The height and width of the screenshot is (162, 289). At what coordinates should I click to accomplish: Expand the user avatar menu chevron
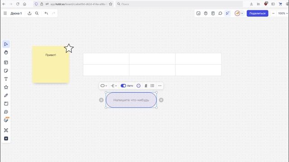pos(242,13)
